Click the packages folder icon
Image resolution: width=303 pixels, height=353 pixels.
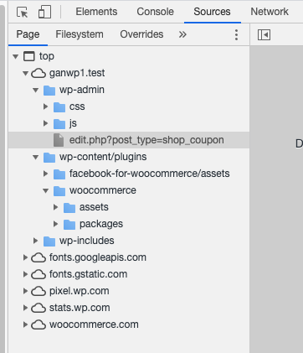point(69,225)
